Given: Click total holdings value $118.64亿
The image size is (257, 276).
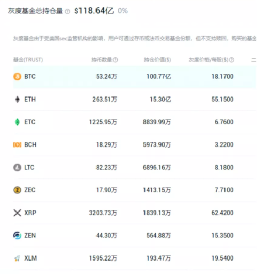Looking at the screenshot, I should (x=94, y=11).
